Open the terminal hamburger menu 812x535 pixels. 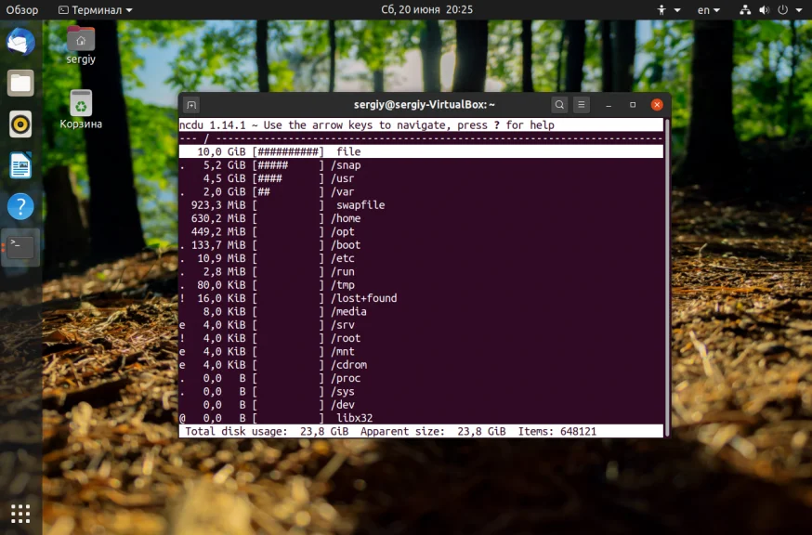[582, 105]
